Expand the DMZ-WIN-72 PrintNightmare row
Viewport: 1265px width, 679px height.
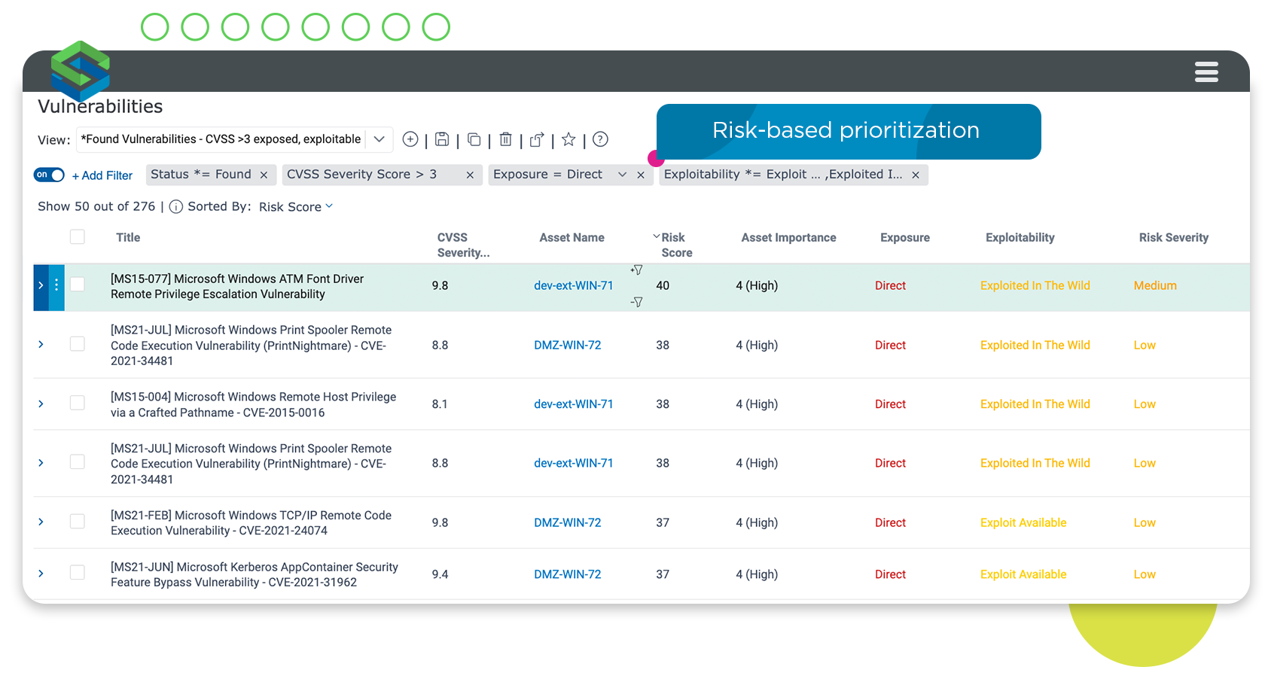pos(41,345)
